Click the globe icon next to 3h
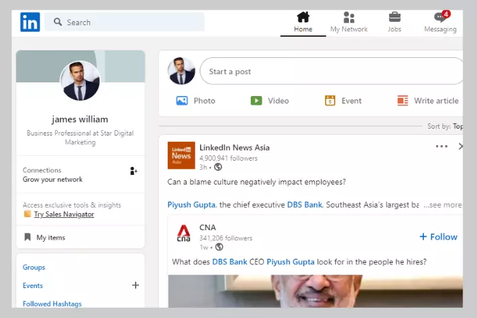The height and width of the screenshot is (318, 477). coord(218,167)
